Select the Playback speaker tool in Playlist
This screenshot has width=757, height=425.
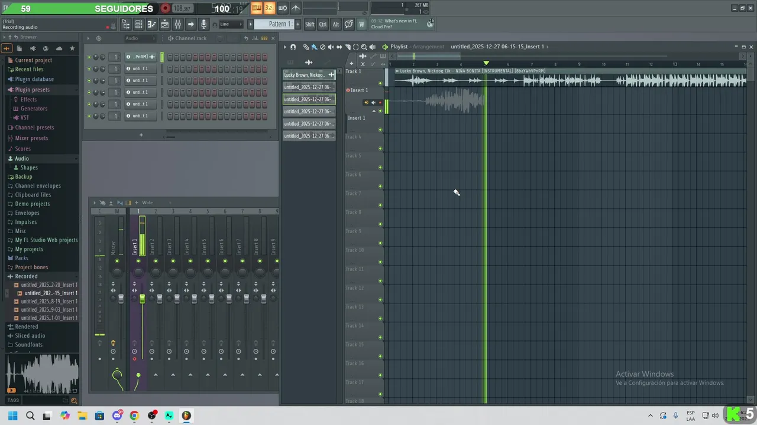pyautogui.click(x=373, y=47)
